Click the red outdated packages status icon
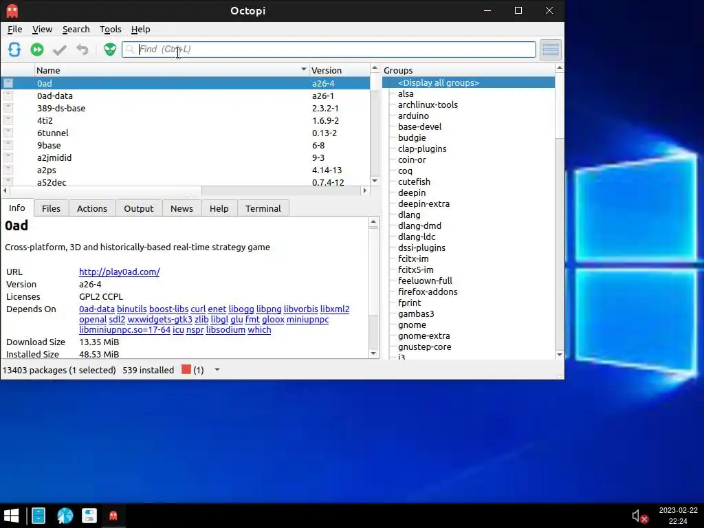704x528 pixels. 186,369
